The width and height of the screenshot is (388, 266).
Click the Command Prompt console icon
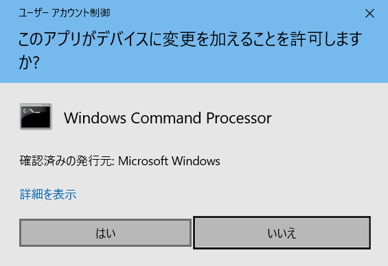tap(36, 117)
